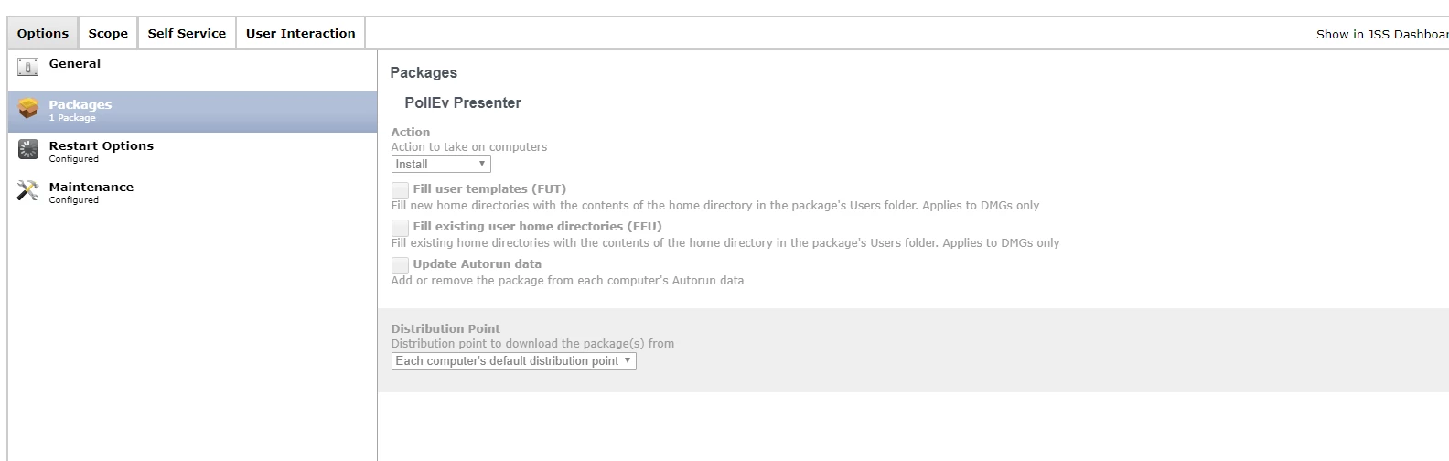Click the Install dropdown arrow
The width and height of the screenshot is (1449, 461).
tap(482, 165)
